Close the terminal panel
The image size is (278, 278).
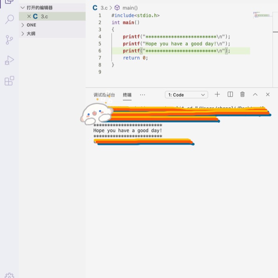pyautogui.click(x=268, y=95)
